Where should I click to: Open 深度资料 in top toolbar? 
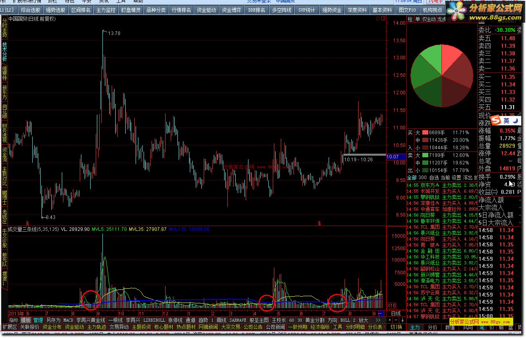pyautogui.click(x=357, y=10)
